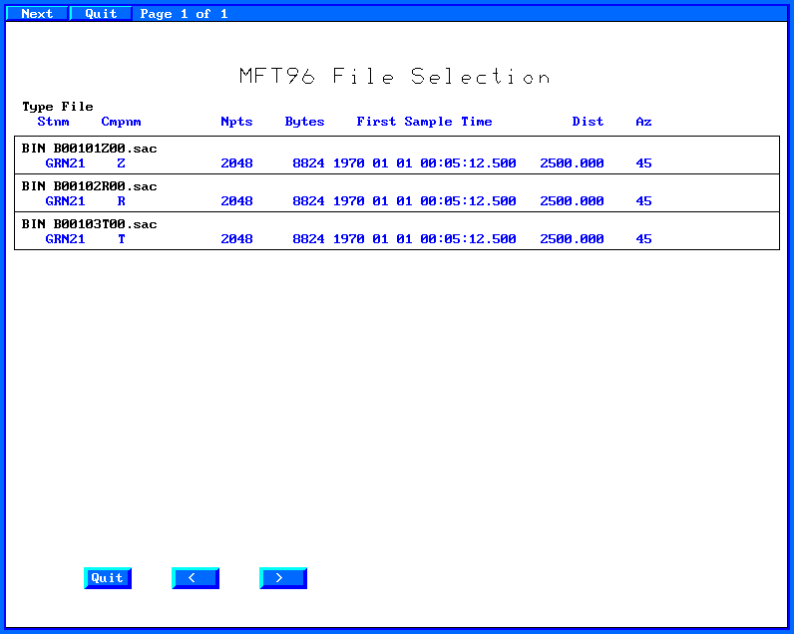Screen dimensions: 794x634
Task: Click the Npts column header
Action: (236, 122)
